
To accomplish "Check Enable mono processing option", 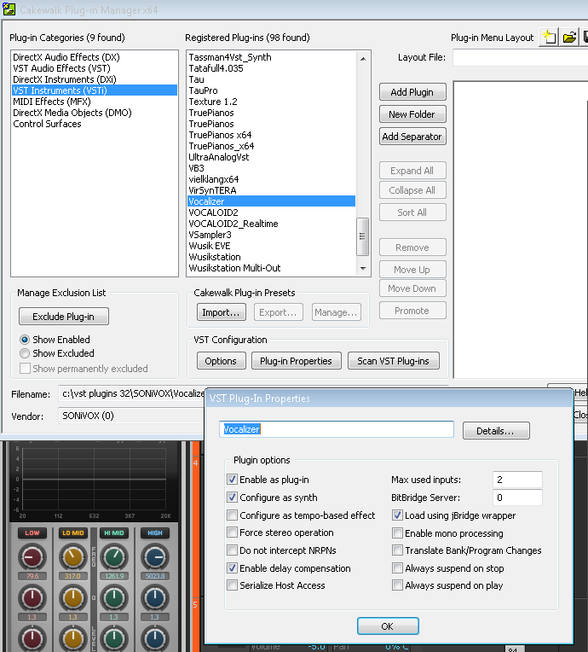I will tap(397, 533).
